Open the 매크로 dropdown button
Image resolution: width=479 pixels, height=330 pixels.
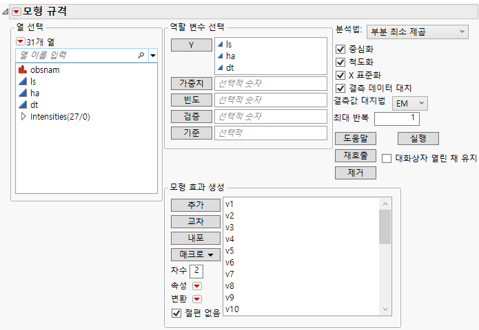(x=196, y=254)
